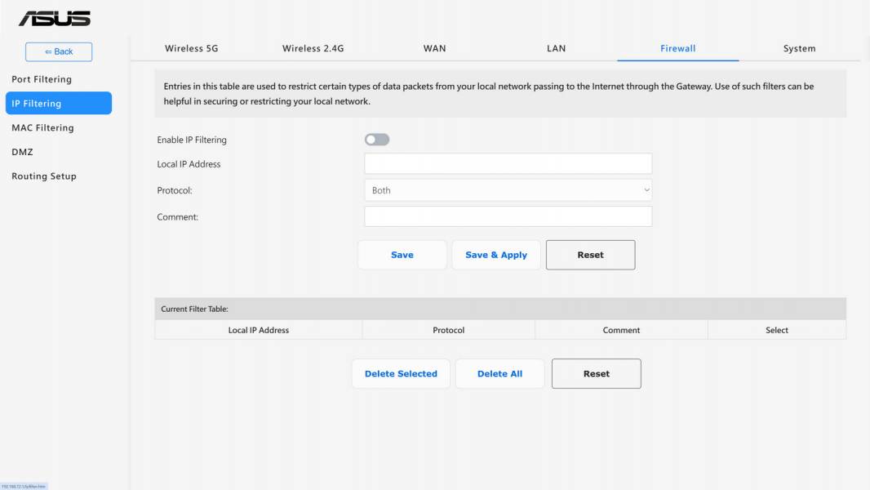The image size is (870, 490).
Task: Click the Current Filter Table heading
Action: [x=195, y=309]
